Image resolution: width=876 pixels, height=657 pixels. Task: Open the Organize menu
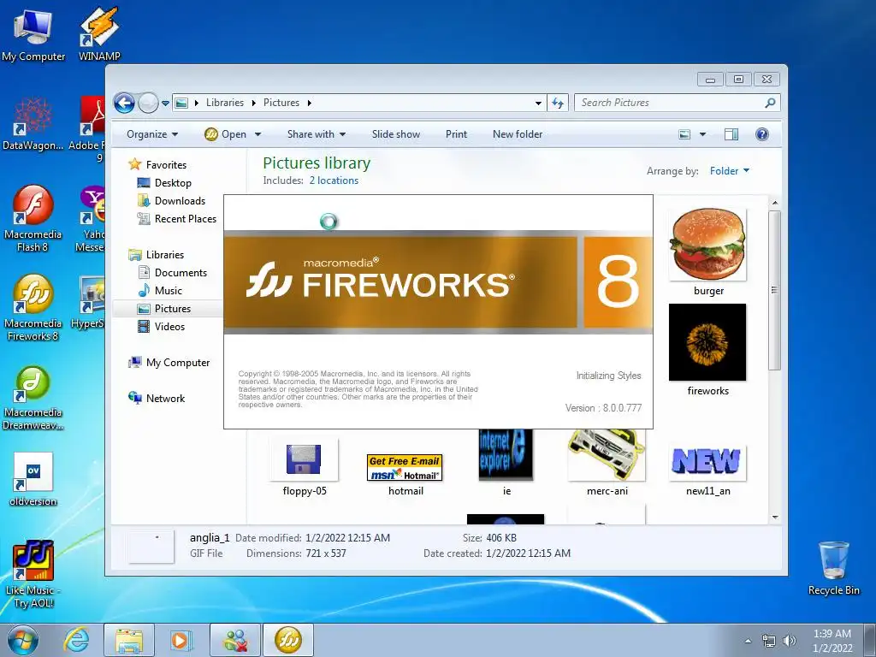152,134
